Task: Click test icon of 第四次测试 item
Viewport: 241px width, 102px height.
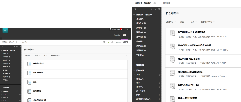Action: click(x=172, y=60)
